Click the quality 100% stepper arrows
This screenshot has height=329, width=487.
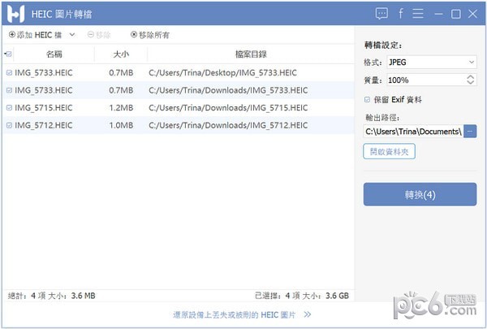(471, 80)
